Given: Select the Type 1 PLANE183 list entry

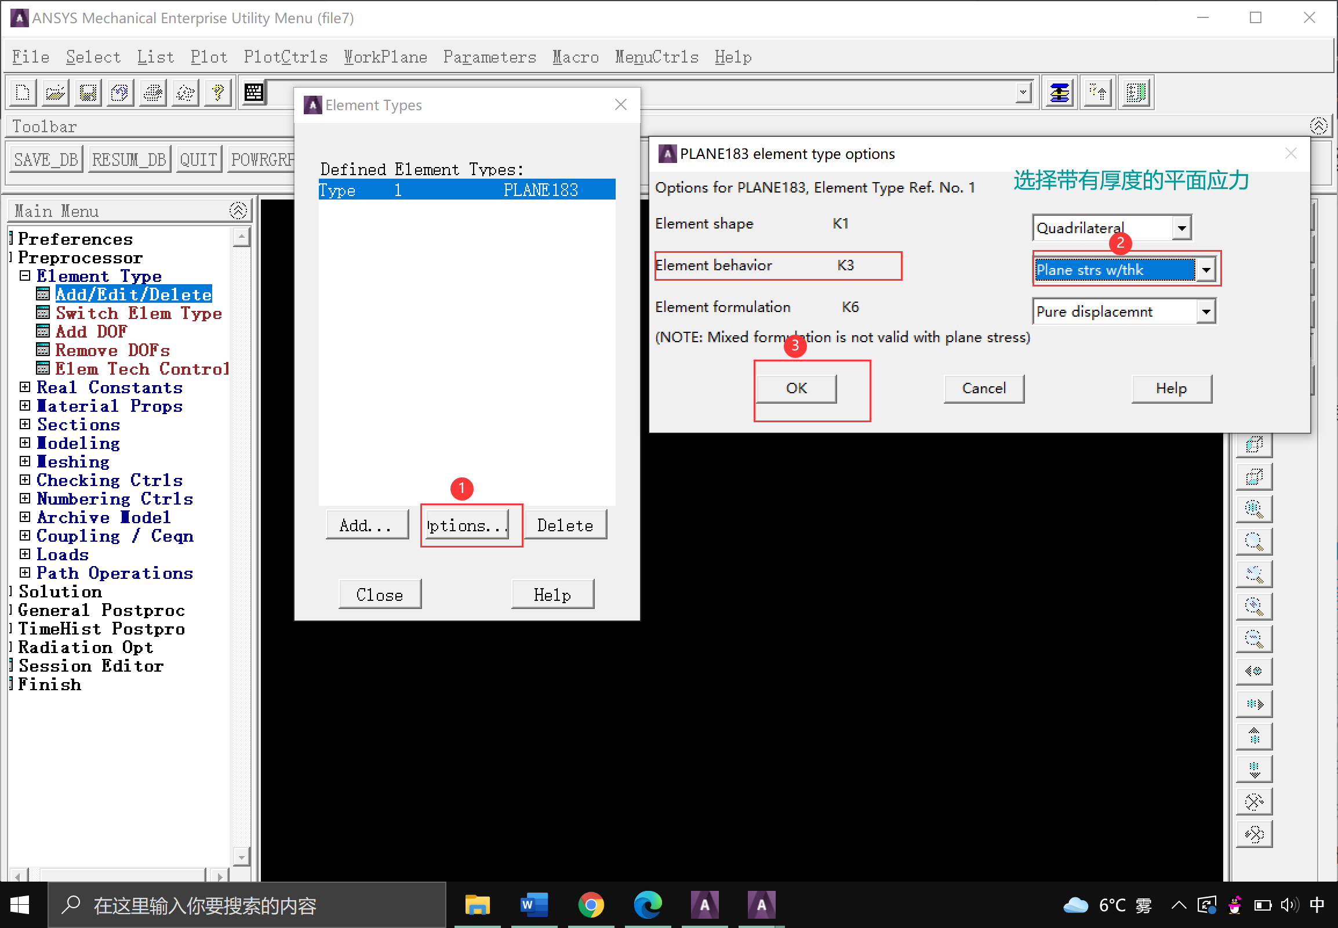Looking at the screenshot, I should pyautogui.click(x=466, y=190).
